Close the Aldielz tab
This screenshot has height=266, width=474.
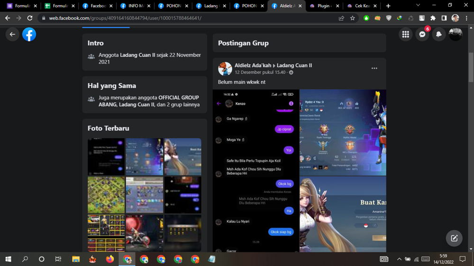point(300,6)
